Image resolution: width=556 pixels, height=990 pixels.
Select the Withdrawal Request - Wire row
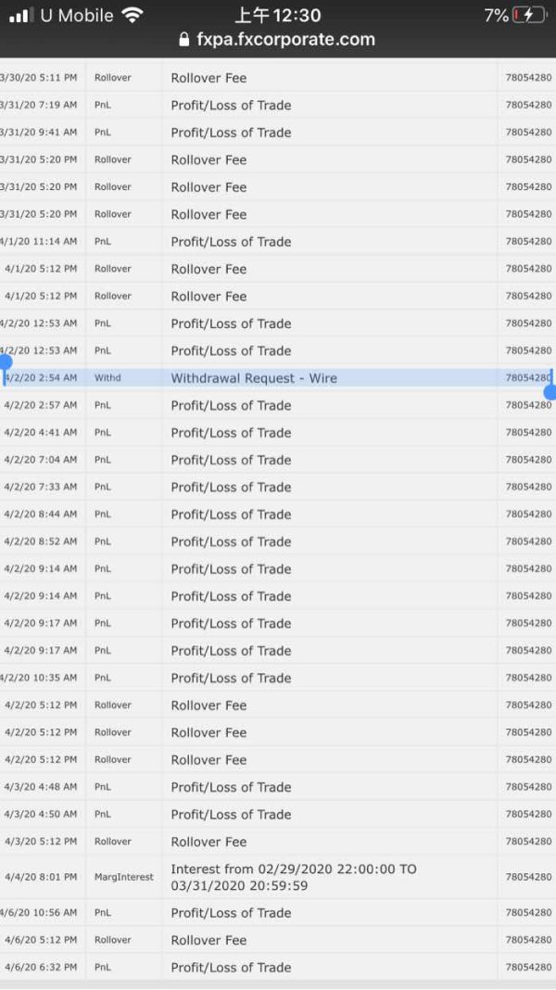click(254, 378)
